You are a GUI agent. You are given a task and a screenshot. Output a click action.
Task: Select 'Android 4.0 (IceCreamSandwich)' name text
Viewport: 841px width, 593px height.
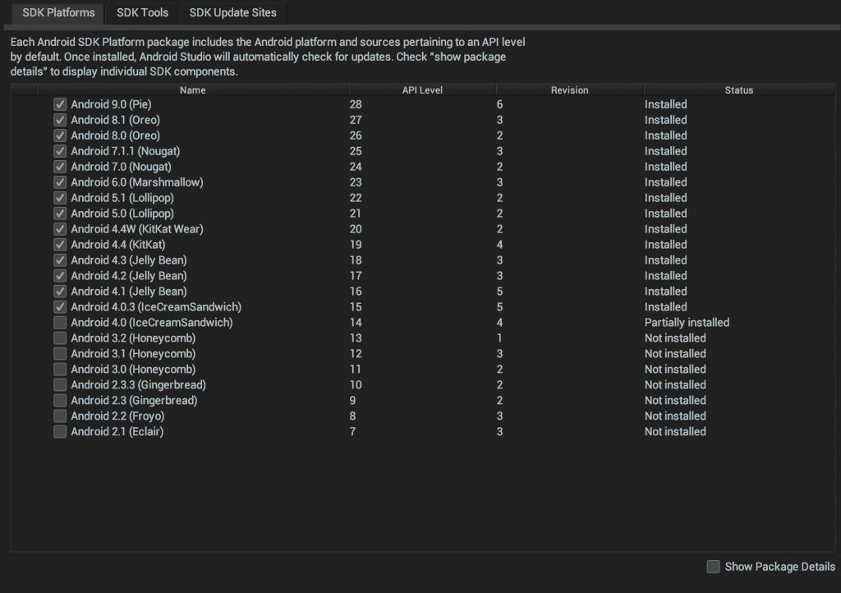tap(152, 322)
